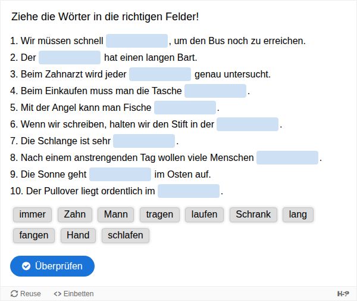Screen dimensions: 357x301
Task: Select the word chip 'Zahn'
Action: tap(75, 215)
